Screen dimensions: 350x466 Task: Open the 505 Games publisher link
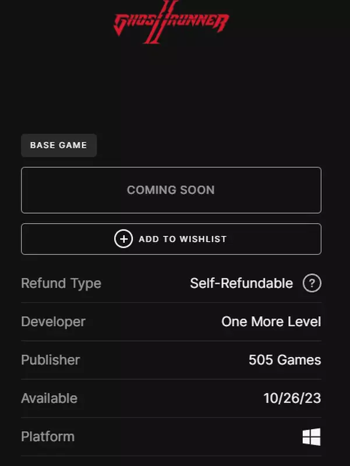[x=285, y=360]
